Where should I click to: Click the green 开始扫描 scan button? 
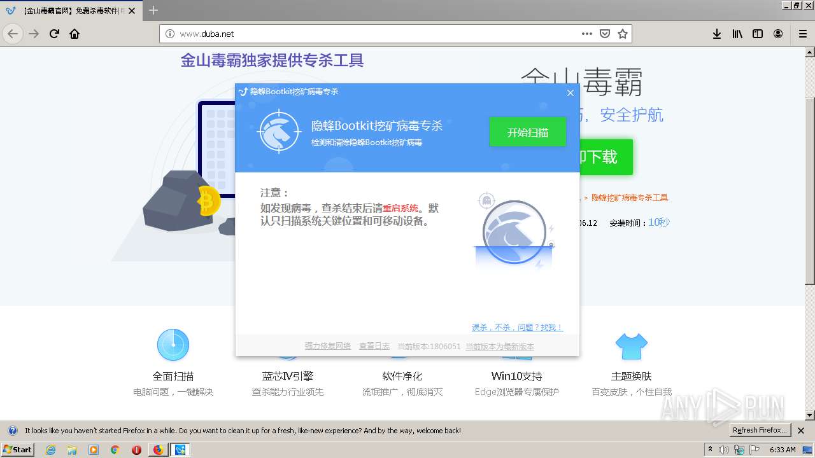pos(527,132)
